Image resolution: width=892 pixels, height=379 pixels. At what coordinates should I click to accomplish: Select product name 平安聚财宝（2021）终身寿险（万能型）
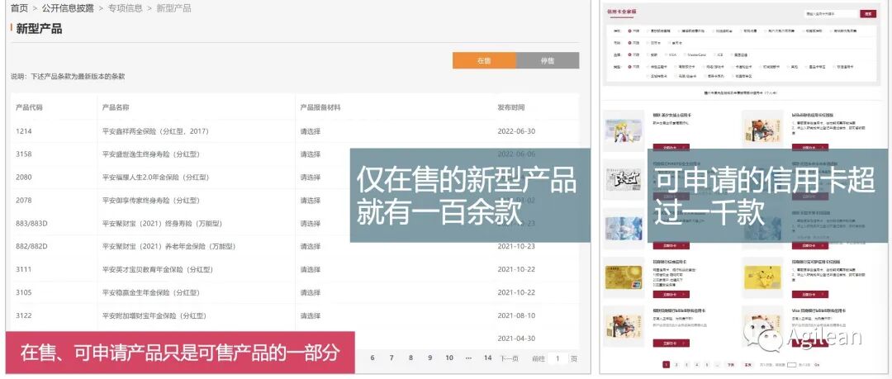(x=164, y=224)
